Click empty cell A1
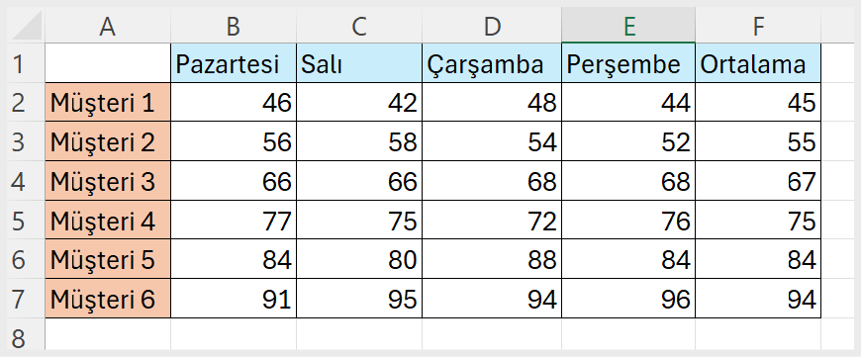Screen dimensions: 861x357 click(x=108, y=63)
